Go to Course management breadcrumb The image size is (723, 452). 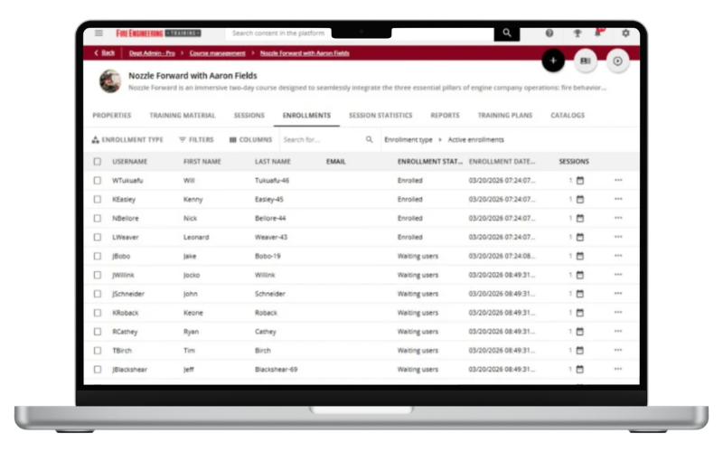[x=218, y=53]
